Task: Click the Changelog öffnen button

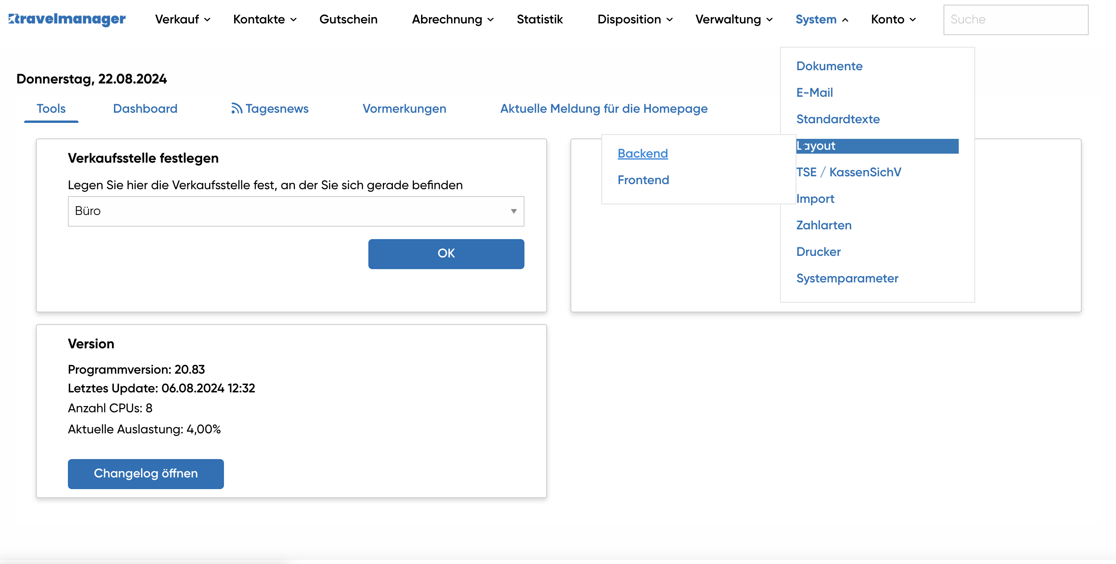Action: [x=146, y=474]
